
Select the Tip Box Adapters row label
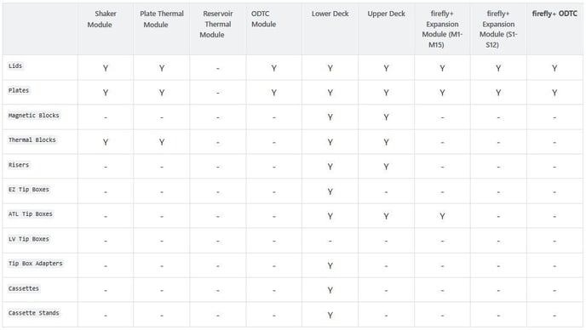[36, 264]
